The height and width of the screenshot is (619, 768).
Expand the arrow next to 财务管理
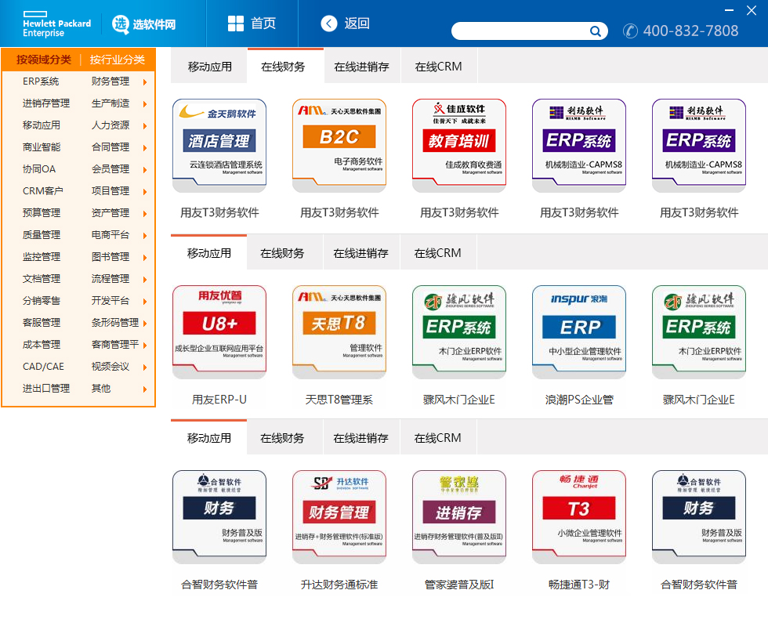tap(145, 82)
